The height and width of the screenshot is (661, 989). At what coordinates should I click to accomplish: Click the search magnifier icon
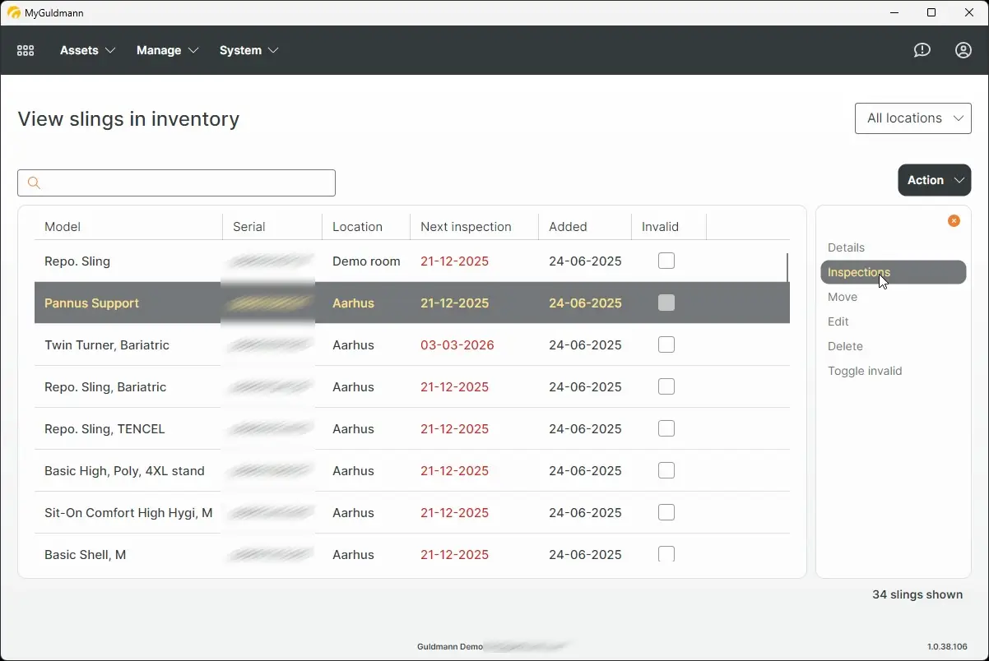pyautogui.click(x=34, y=183)
